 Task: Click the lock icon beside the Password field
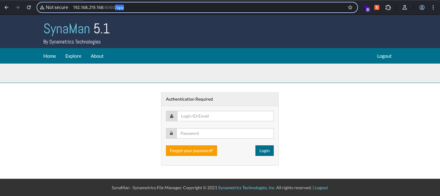pos(171,133)
